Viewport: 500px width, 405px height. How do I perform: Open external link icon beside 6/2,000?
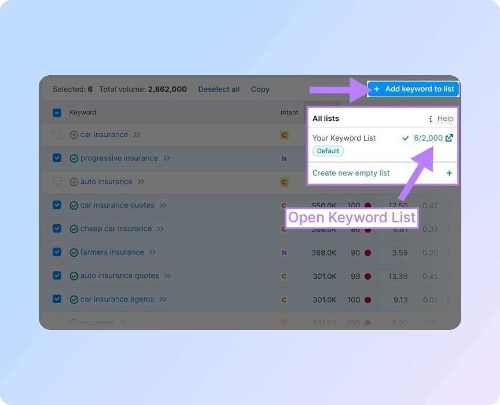(x=450, y=138)
